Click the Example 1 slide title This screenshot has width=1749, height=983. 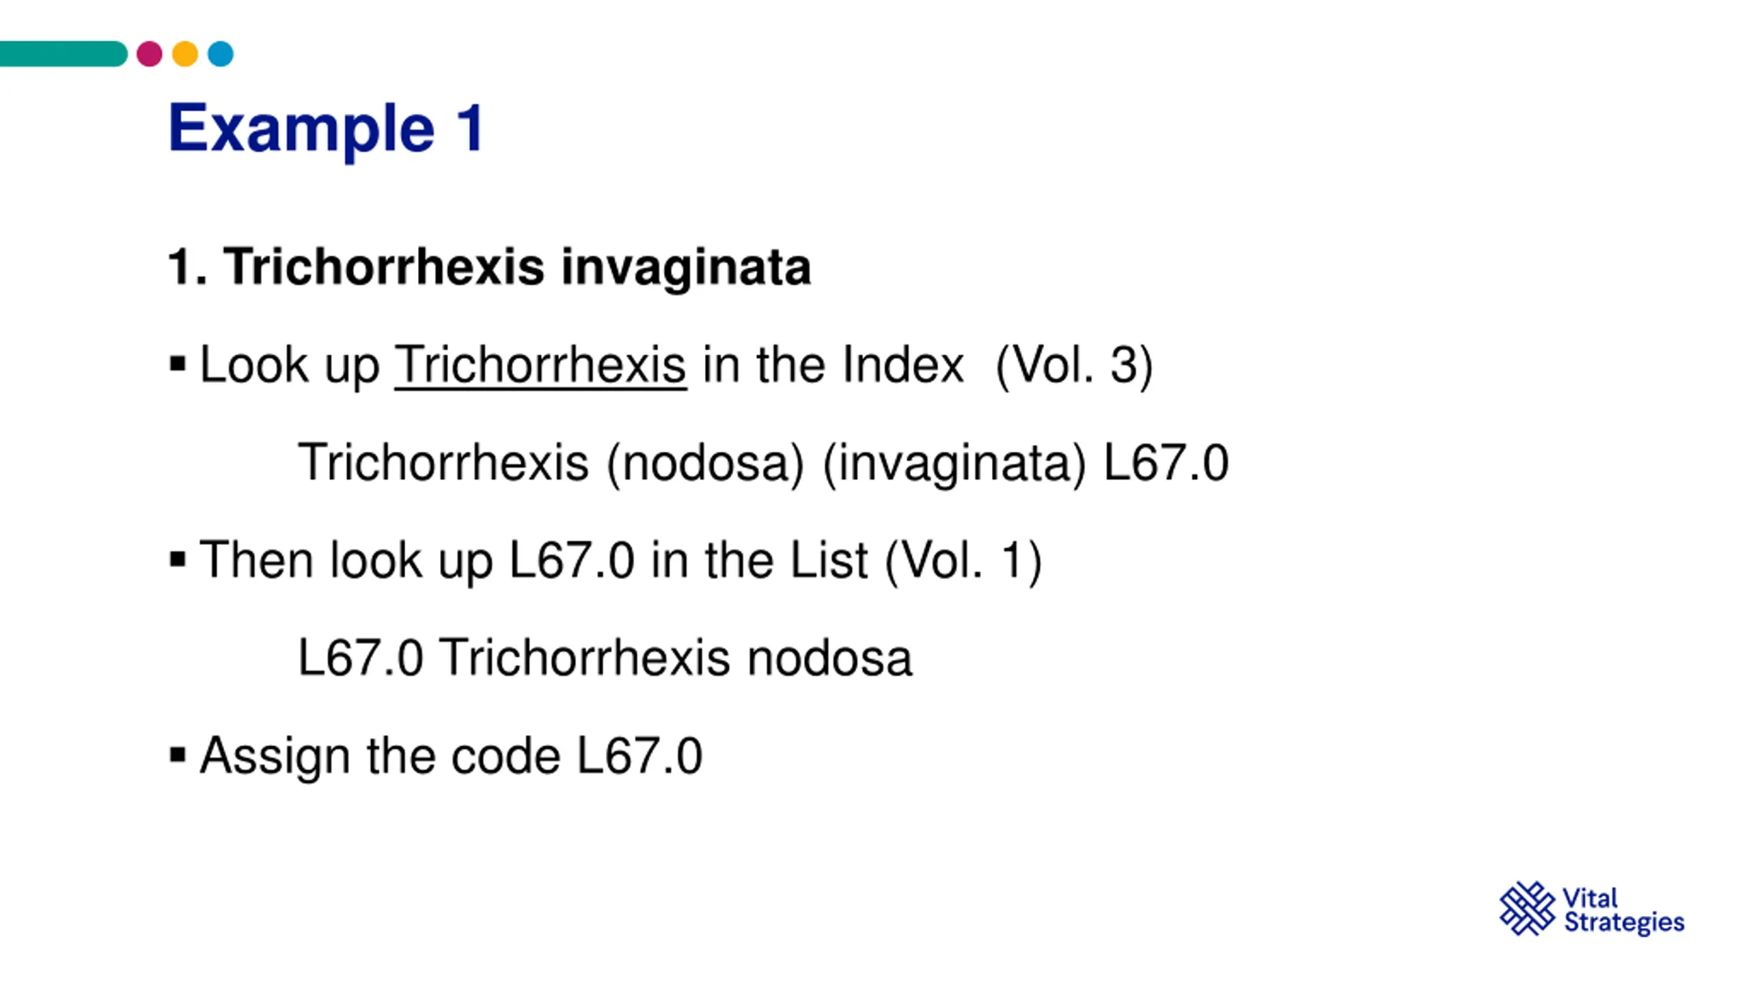327,129
